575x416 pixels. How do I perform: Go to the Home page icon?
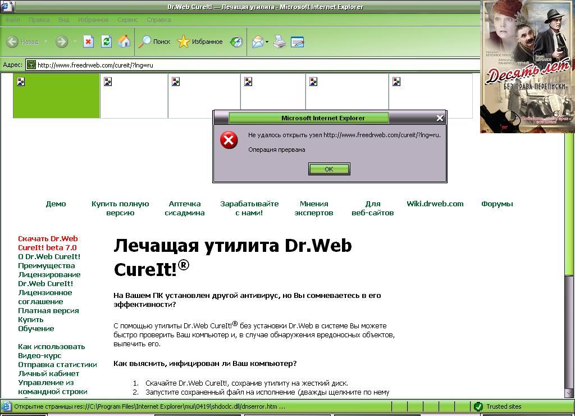point(124,42)
